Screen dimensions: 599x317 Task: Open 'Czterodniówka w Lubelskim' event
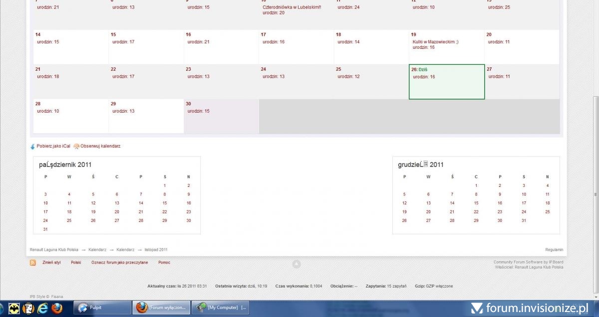[x=292, y=7]
